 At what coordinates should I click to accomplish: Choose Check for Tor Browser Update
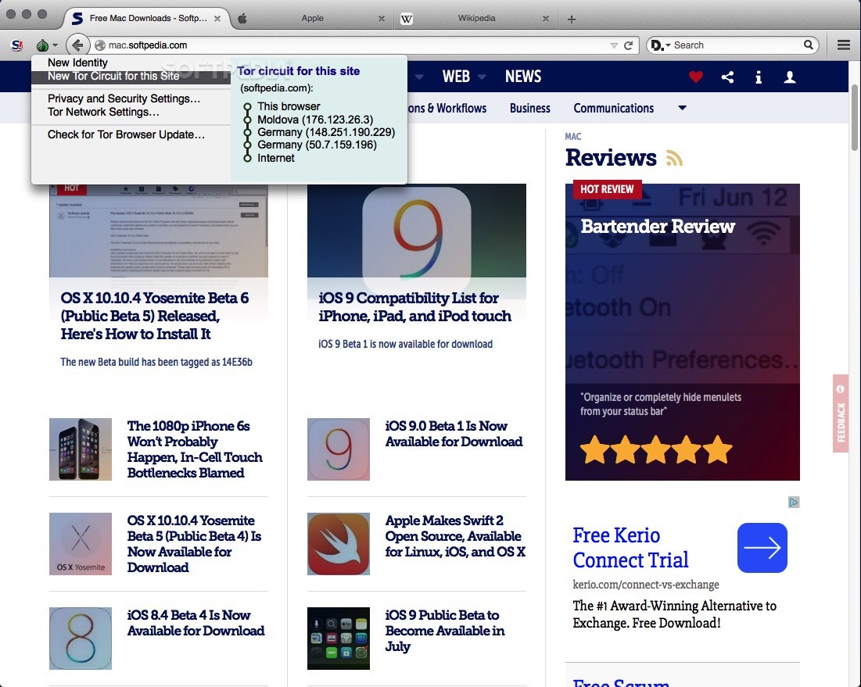point(126,134)
